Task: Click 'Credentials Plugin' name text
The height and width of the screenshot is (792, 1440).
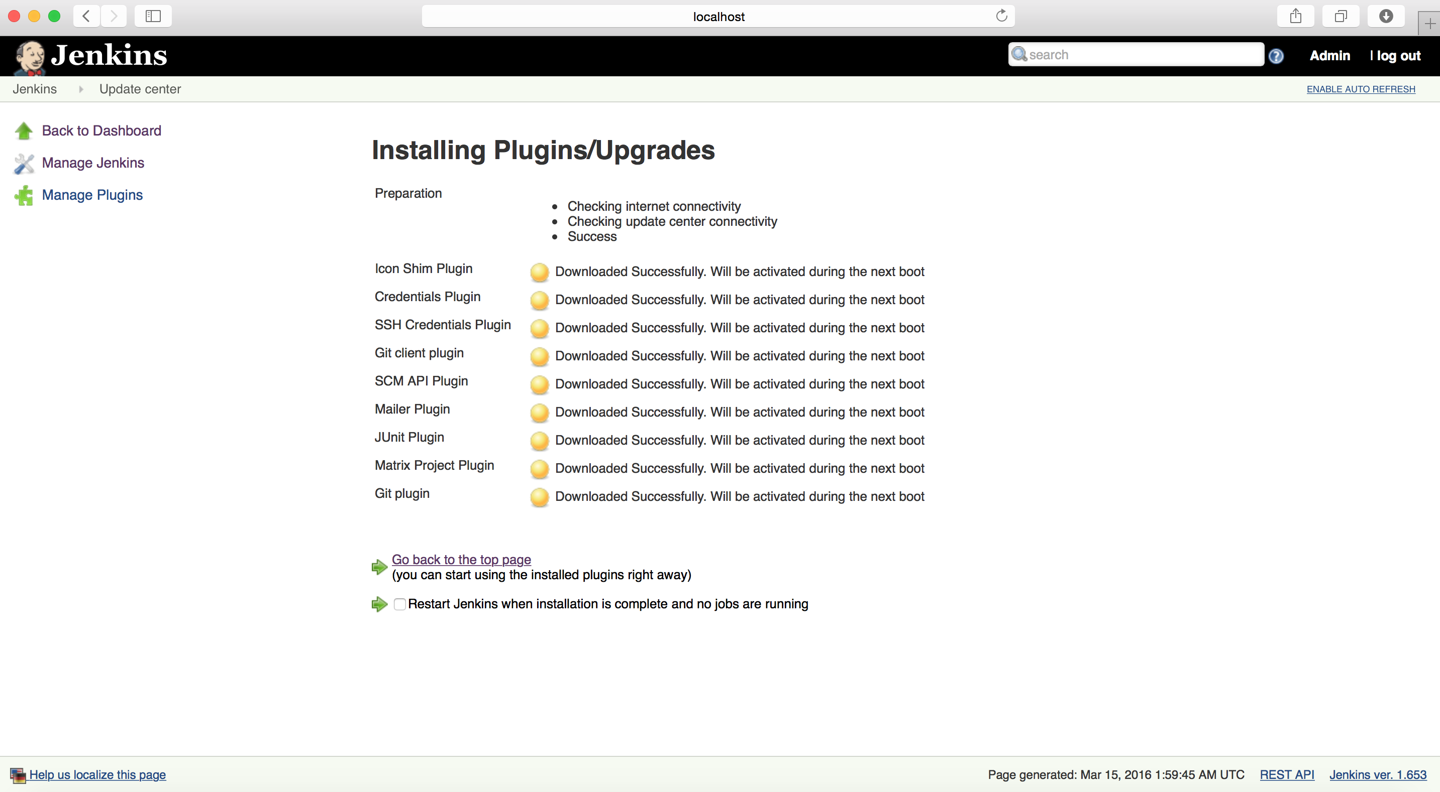Action: tap(428, 297)
